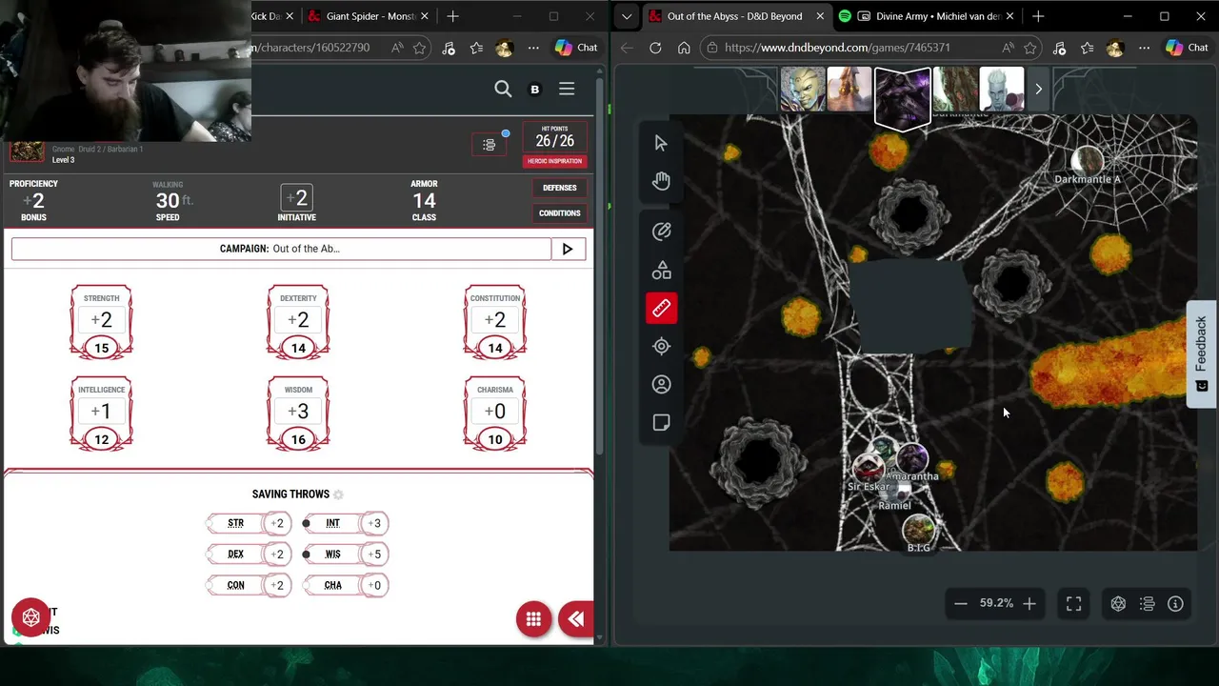Open the character sheet search icon
The width and height of the screenshot is (1219, 686).
click(503, 89)
